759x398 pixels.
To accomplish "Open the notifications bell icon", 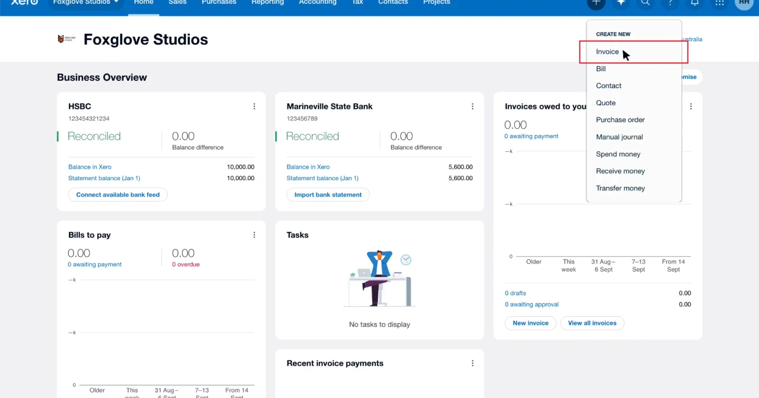I will [694, 3].
